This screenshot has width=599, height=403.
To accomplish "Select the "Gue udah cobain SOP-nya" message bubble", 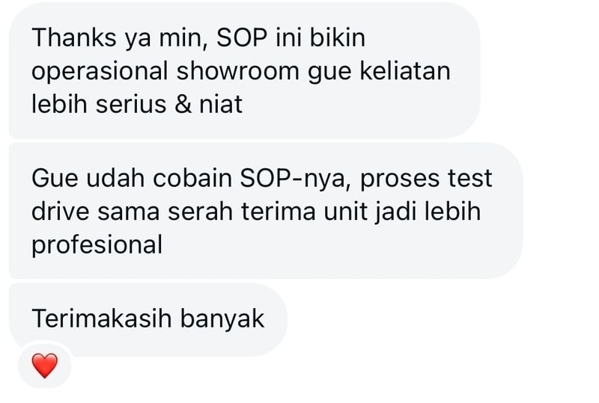I will (x=266, y=211).
